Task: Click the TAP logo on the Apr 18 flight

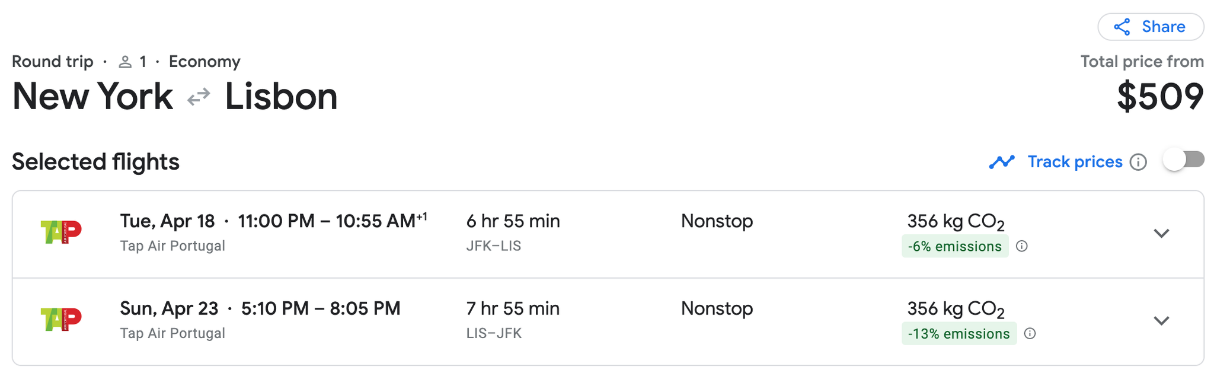Action: pos(61,232)
